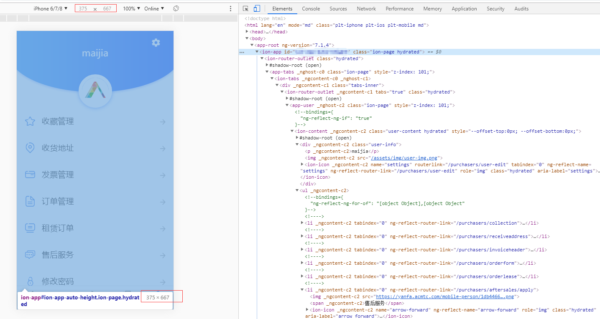Switch to the Application tab

(464, 8)
